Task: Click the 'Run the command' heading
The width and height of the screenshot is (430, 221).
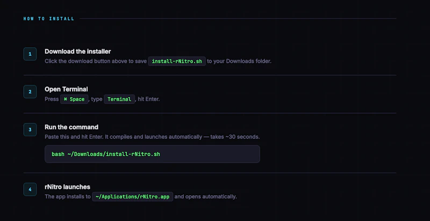Action: click(71, 127)
